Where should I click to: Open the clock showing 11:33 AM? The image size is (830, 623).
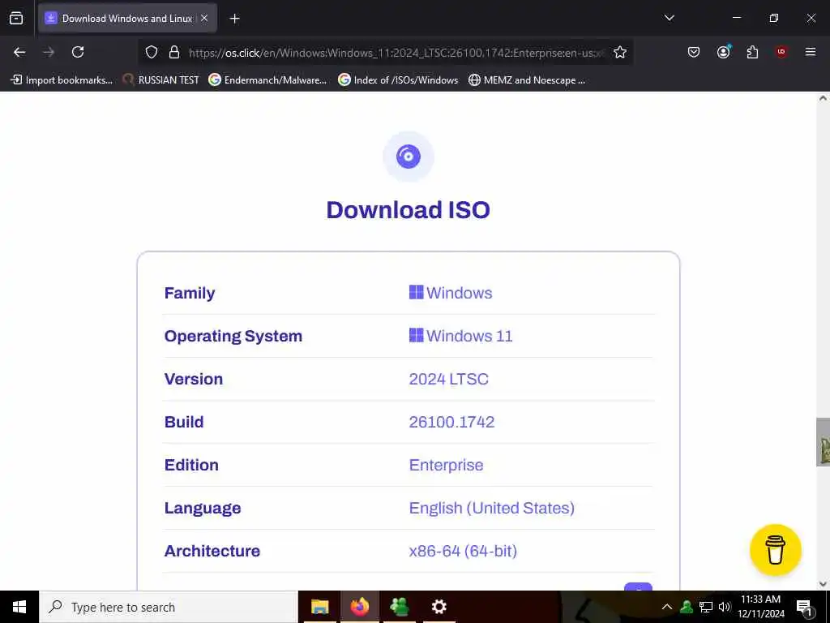tap(761, 607)
